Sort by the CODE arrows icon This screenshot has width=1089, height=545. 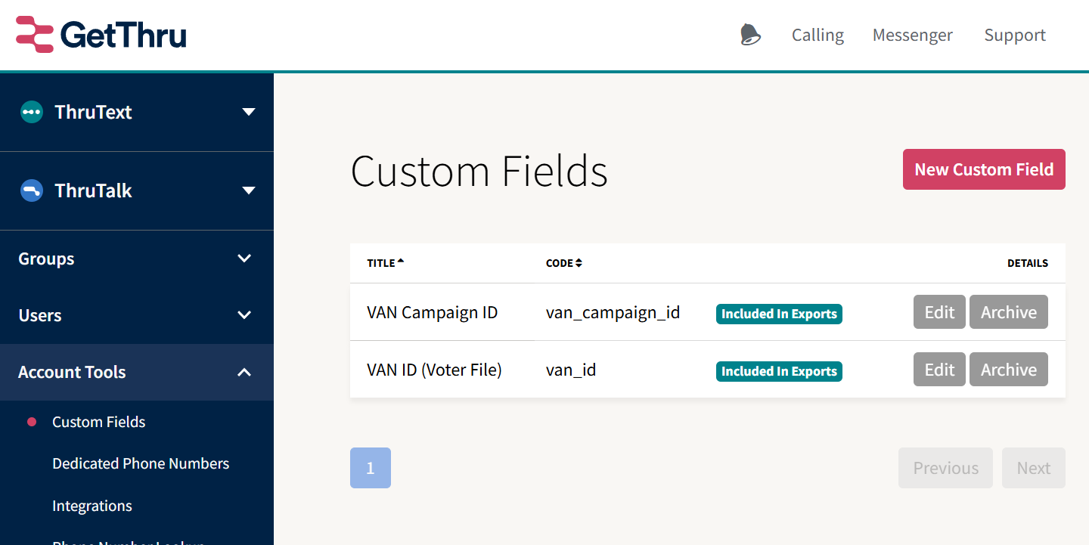pyautogui.click(x=579, y=263)
